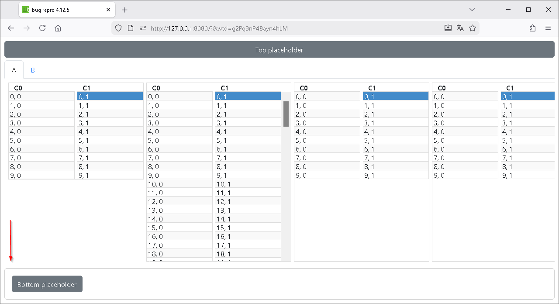Viewport: 559px width, 304px height.
Task: Click the C1 header in the third table
Action: click(x=372, y=88)
